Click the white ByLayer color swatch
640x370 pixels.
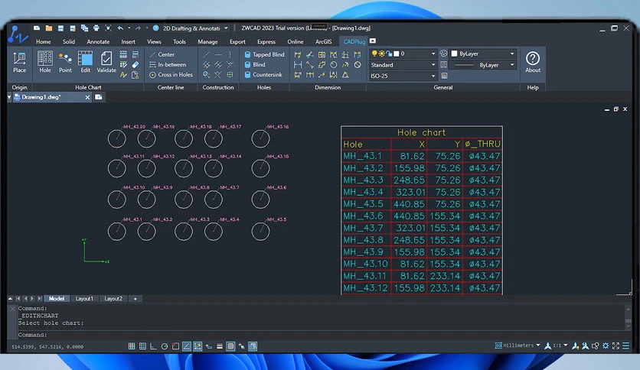click(454, 54)
